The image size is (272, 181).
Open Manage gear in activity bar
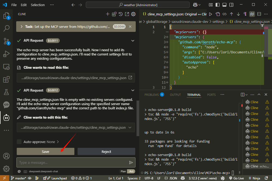[6, 168]
